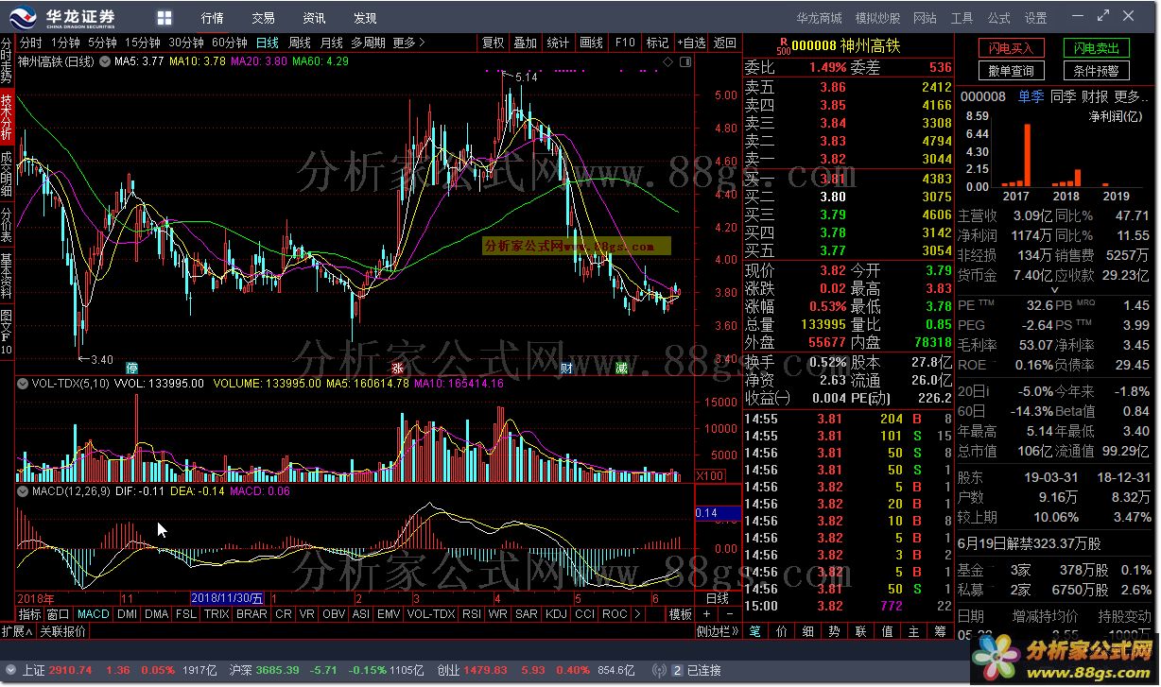Select the 周线 weekly period
This screenshot has height=687, width=1161.
pos(300,43)
